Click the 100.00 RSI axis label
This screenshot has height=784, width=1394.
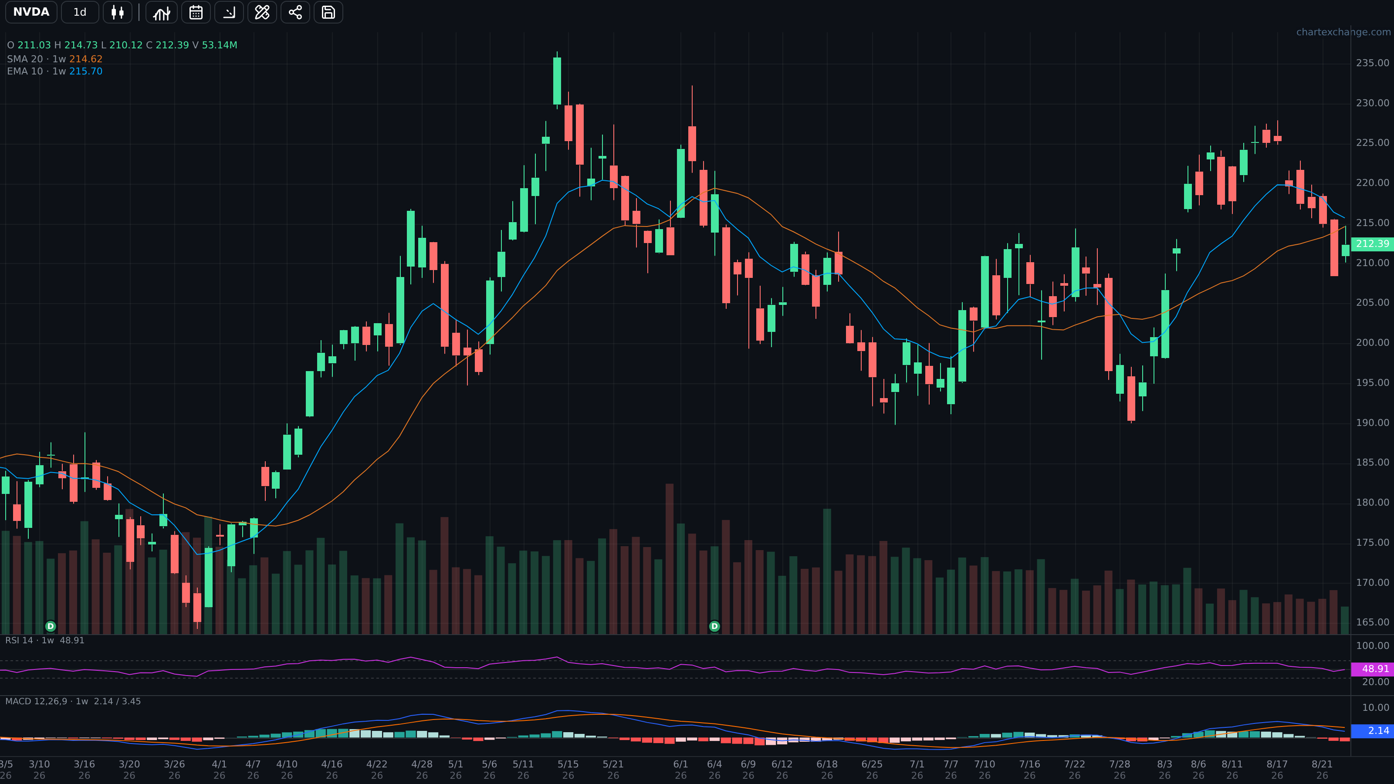(x=1372, y=645)
